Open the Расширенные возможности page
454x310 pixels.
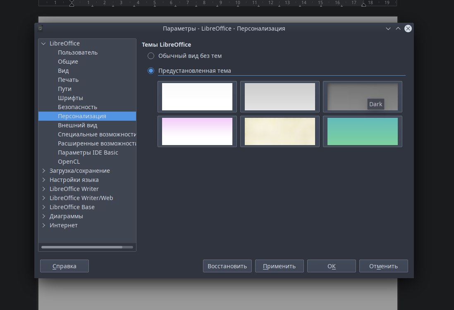tap(97, 143)
